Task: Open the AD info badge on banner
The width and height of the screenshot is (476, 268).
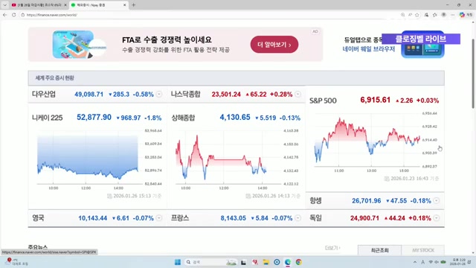Action: click(x=315, y=31)
